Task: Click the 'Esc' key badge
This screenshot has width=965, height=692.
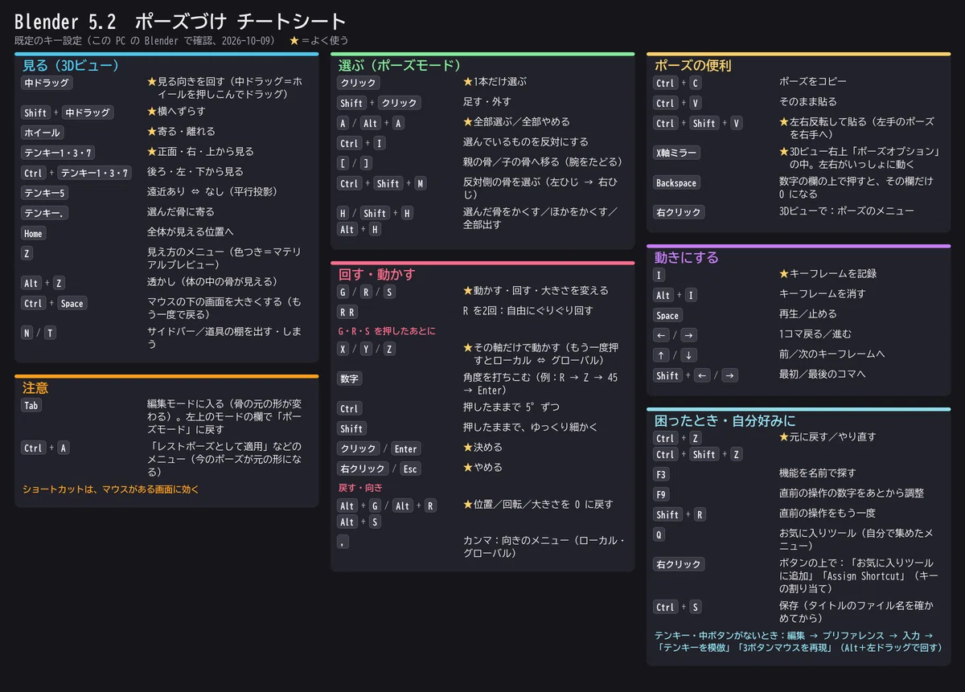Action: (410, 469)
